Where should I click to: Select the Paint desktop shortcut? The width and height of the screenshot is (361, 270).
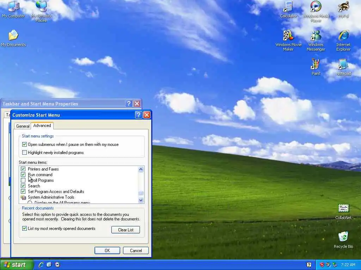click(x=316, y=67)
